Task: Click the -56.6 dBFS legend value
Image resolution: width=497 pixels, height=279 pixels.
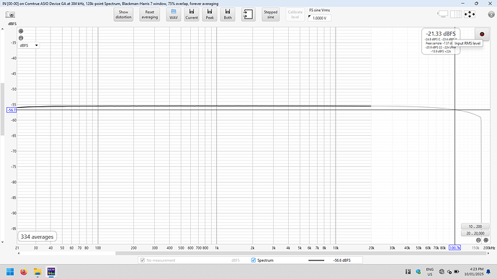Action: pos(342,260)
